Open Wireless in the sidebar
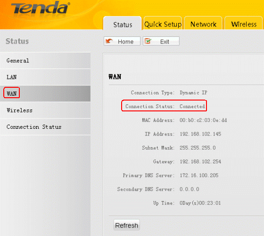 (45, 110)
